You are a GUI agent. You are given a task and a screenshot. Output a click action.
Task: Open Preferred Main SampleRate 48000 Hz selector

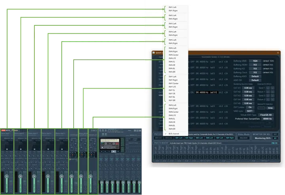267,119
